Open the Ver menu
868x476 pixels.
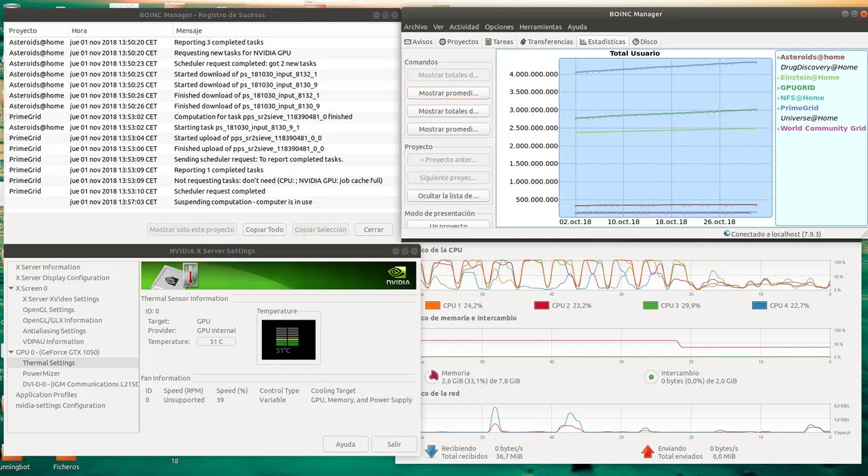439,27
